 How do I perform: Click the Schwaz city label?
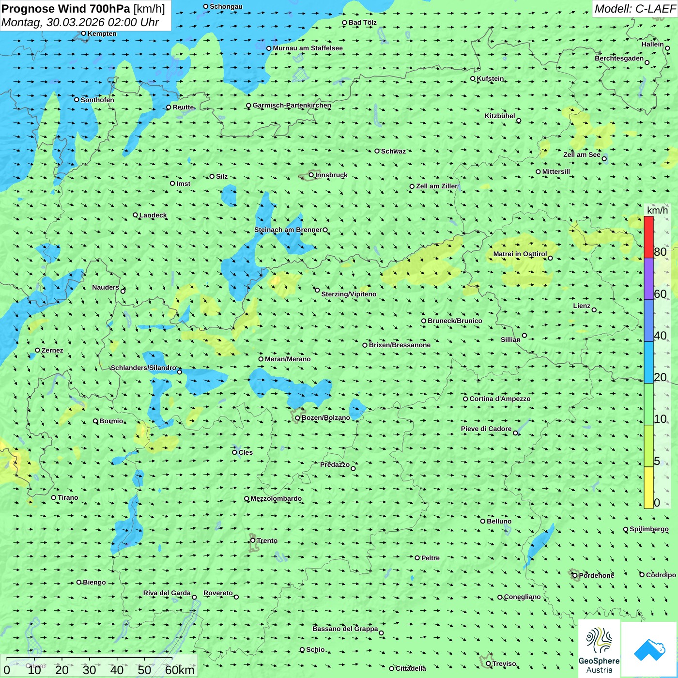pos(393,151)
